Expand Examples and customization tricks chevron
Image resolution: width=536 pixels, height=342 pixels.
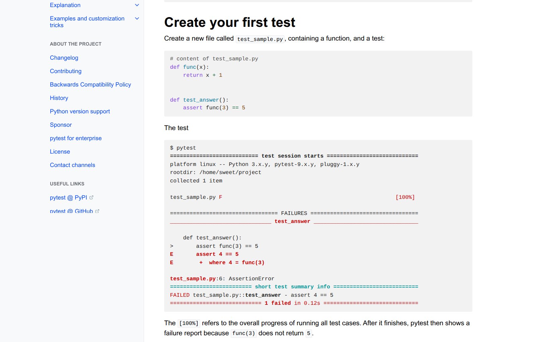click(x=137, y=18)
